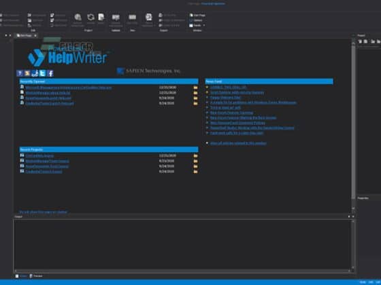Click the question mark help icon below the logo
Viewport: 381px width, 285px height.
pos(20,73)
